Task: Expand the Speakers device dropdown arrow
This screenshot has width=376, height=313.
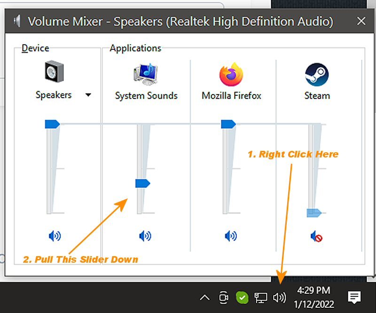Action: click(88, 95)
